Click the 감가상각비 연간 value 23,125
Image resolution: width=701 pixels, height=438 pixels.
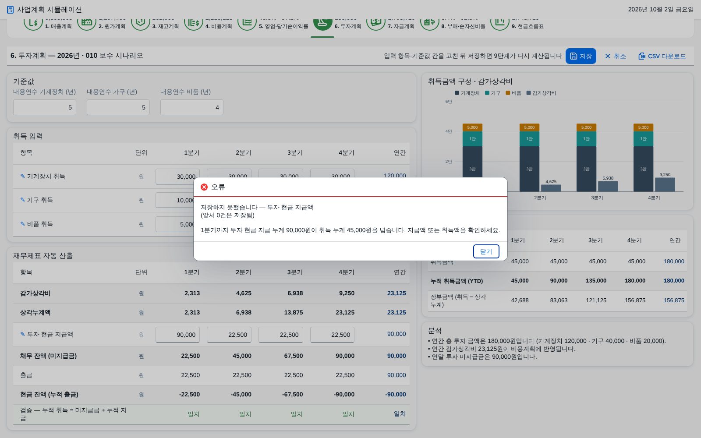pos(397,293)
